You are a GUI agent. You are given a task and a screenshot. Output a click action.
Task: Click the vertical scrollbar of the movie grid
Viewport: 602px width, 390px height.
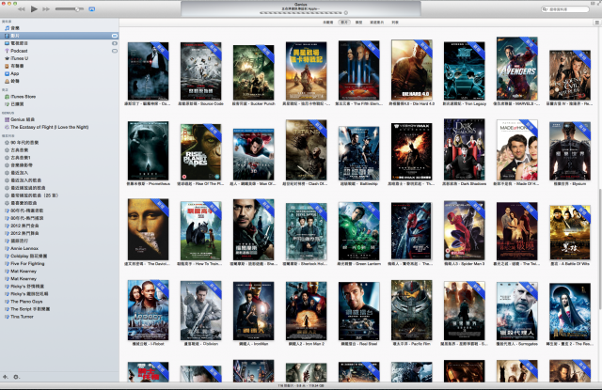(600, 248)
